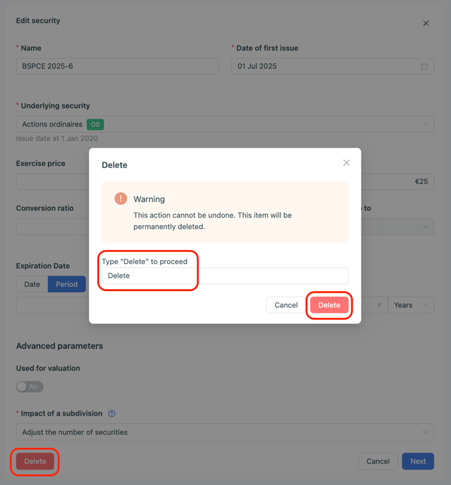Focus the Type "Delete" confirmation field
451x485 pixels.
(225, 276)
